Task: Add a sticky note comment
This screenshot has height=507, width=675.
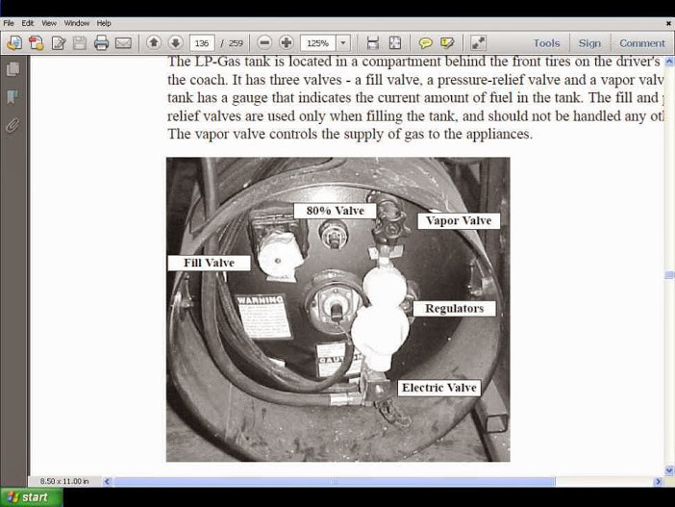Action: pos(425,43)
